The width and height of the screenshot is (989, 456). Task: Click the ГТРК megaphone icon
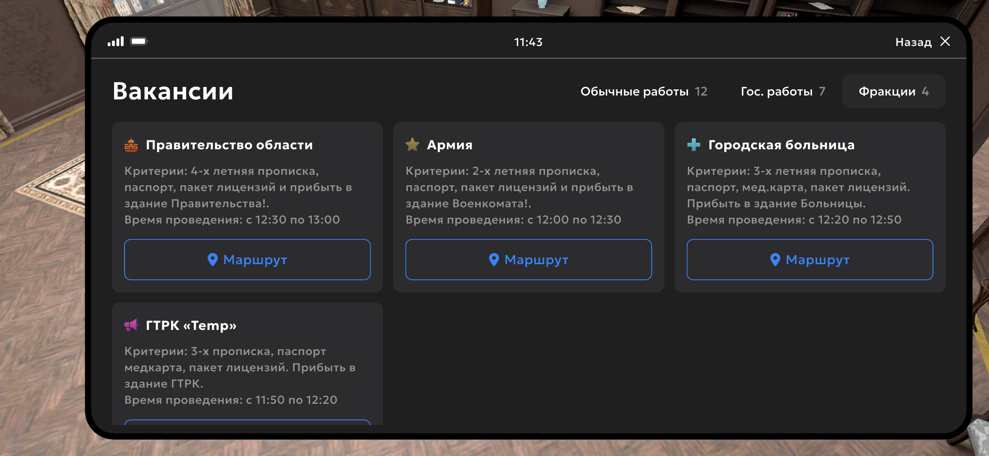coord(131,325)
